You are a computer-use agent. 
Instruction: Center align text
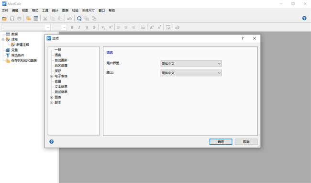click(x=126, y=27)
